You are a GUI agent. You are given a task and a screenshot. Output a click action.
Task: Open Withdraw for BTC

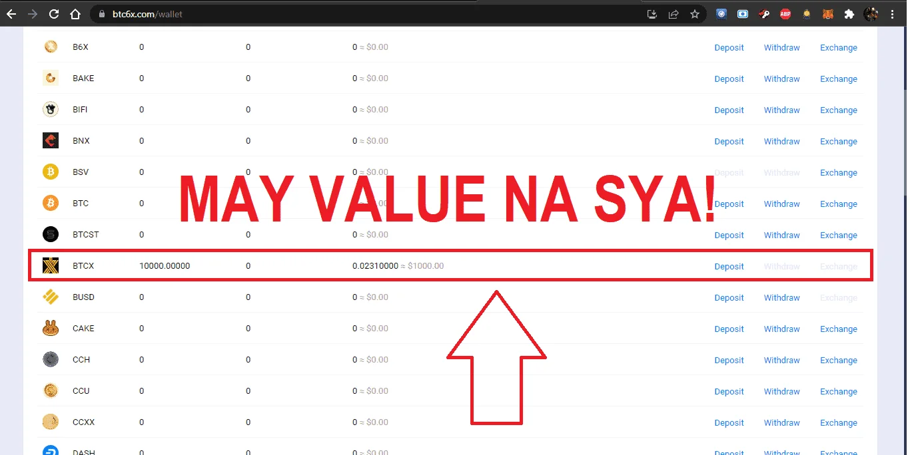781,204
